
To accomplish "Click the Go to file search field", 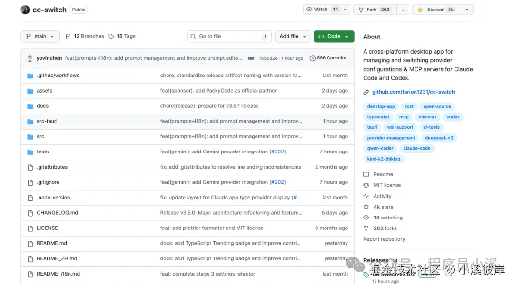I will [x=229, y=36].
